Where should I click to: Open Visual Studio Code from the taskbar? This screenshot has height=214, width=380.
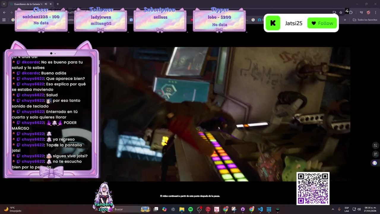point(260,209)
